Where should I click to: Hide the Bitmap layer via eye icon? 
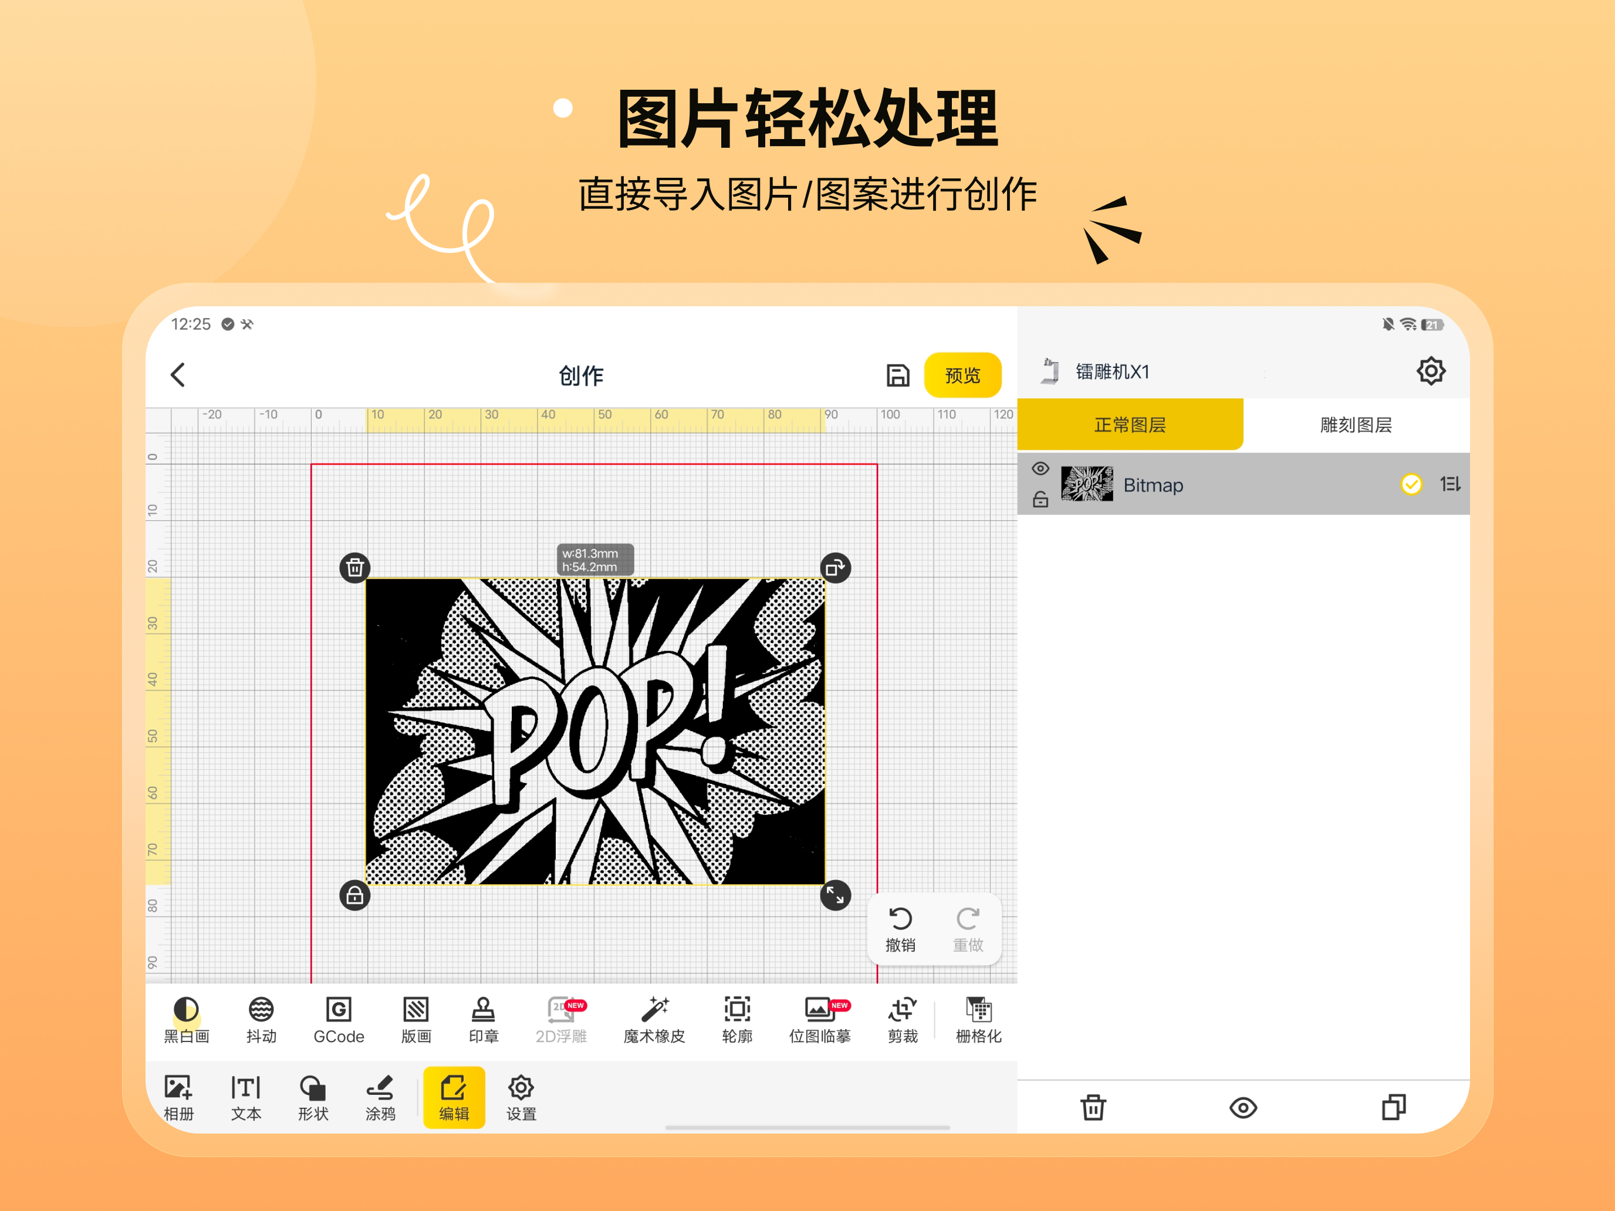coord(1040,468)
